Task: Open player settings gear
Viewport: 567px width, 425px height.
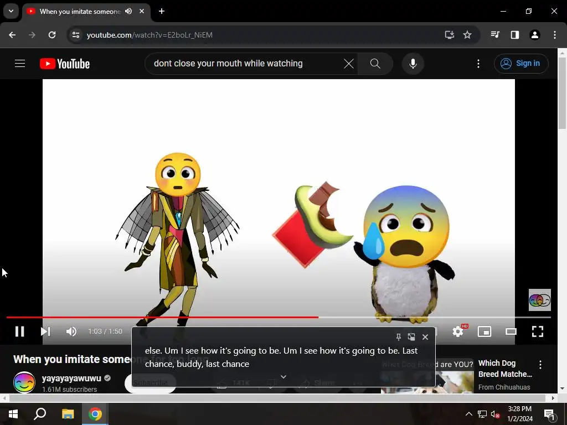Action: pos(458,331)
